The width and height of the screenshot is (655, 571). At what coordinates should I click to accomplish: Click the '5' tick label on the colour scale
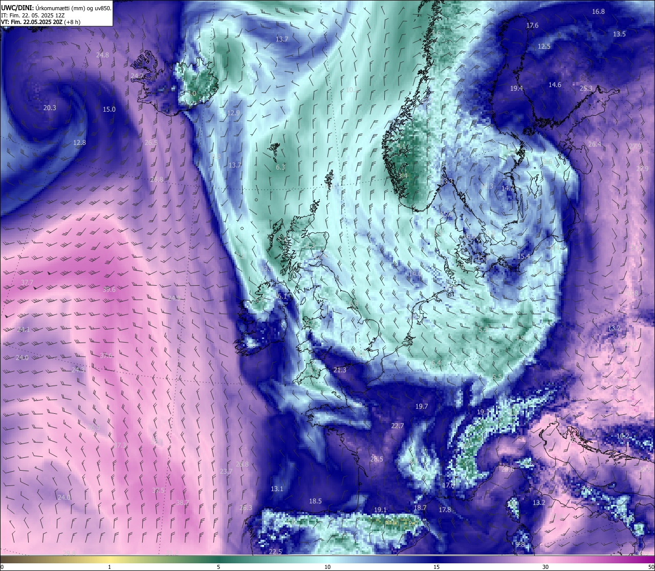(x=219, y=566)
